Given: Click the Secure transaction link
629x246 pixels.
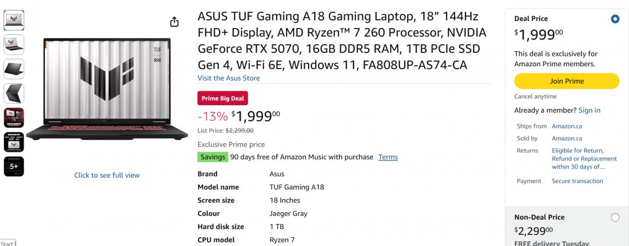Looking at the screenshot, I should 577,181.
